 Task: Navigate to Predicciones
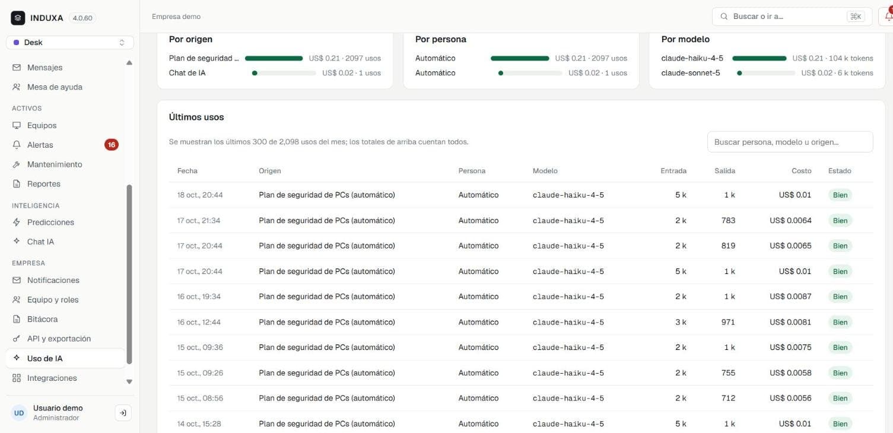click(65, 222)
